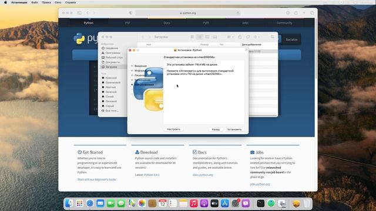
Task: Open Terminal from the Dock
Action: (x=260, y=203)
